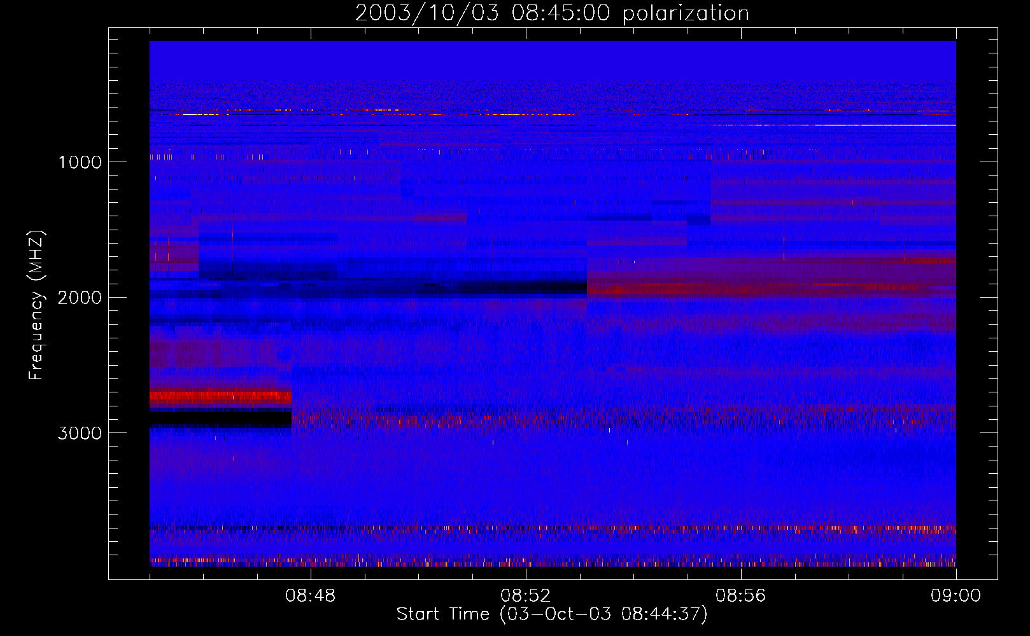Screen dimensions: 1030x636
Task: Select the 1000 frequency axis label
Action: tap(80, 162)
